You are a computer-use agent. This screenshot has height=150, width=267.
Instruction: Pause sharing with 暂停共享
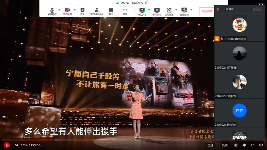tap(157, 10)
